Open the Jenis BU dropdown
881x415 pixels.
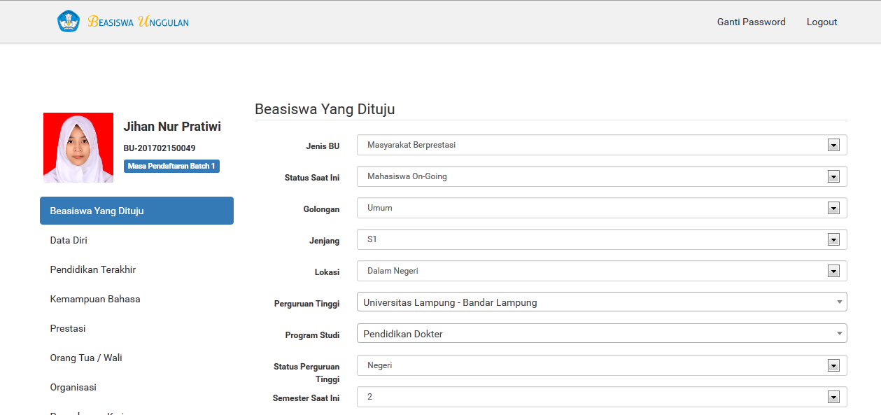pos(602,145)
